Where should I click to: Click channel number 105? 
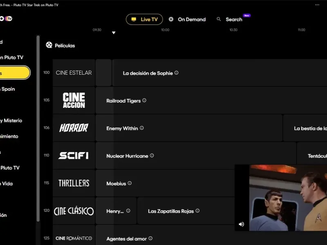pos(47,100)
